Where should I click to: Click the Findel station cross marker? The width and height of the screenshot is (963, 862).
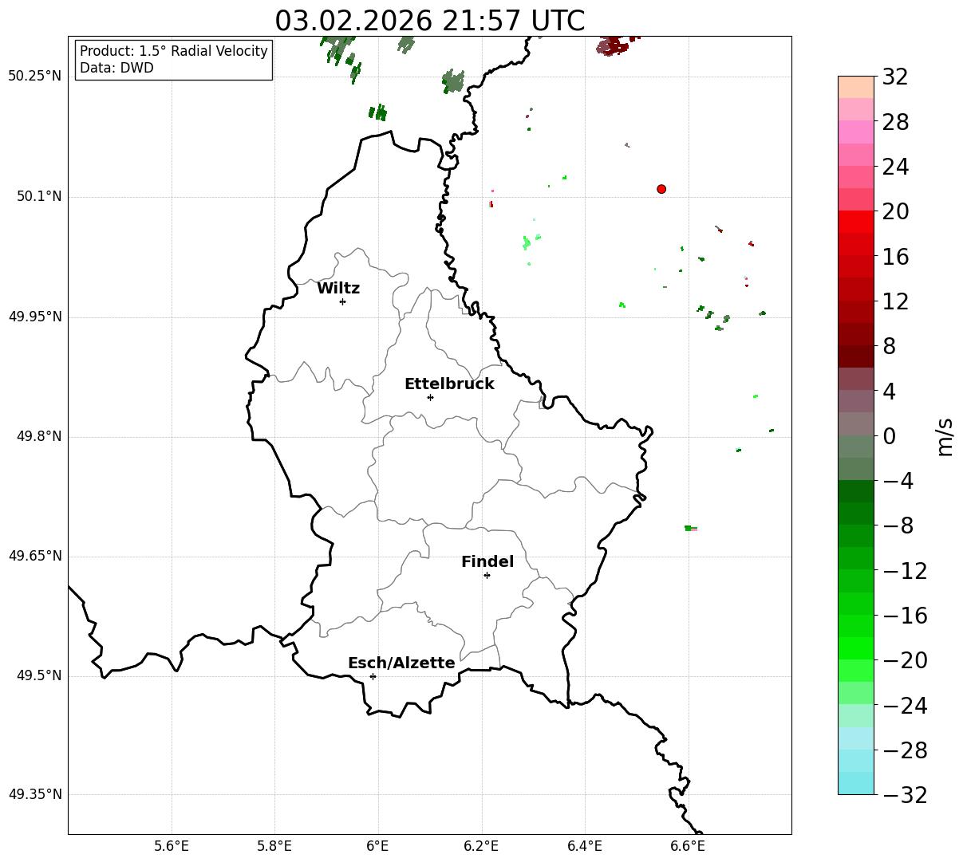coord(487,575)
